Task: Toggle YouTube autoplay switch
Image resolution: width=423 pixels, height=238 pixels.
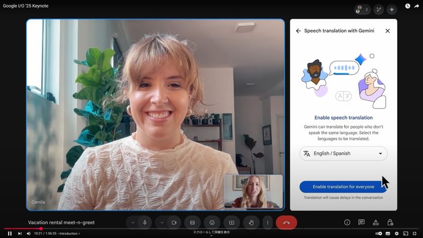Action: pos(379,233)
